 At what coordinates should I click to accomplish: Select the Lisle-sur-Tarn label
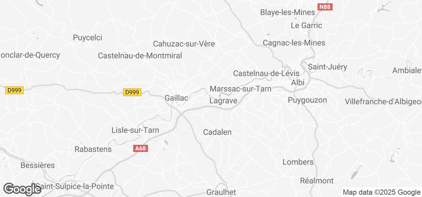point(136,130)
